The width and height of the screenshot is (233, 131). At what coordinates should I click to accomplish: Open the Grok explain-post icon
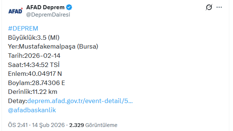pyautogui.click(x=209, y=8)
